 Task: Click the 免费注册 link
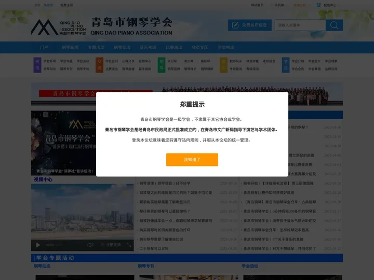66,5
